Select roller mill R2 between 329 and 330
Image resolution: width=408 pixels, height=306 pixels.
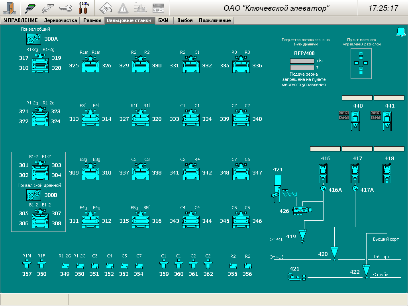point(141,65)
